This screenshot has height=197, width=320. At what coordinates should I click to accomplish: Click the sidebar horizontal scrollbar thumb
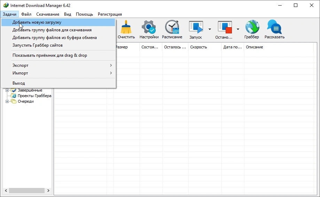(x=27, y=190)
